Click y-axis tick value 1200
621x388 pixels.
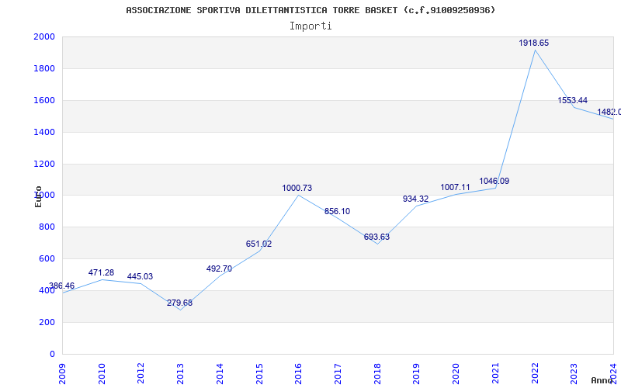44,164
